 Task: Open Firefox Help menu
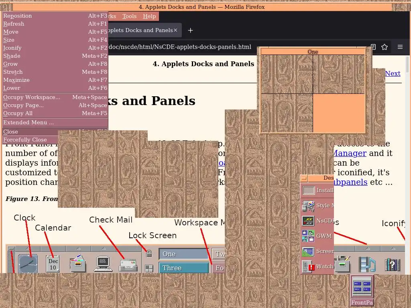(149, 16)
